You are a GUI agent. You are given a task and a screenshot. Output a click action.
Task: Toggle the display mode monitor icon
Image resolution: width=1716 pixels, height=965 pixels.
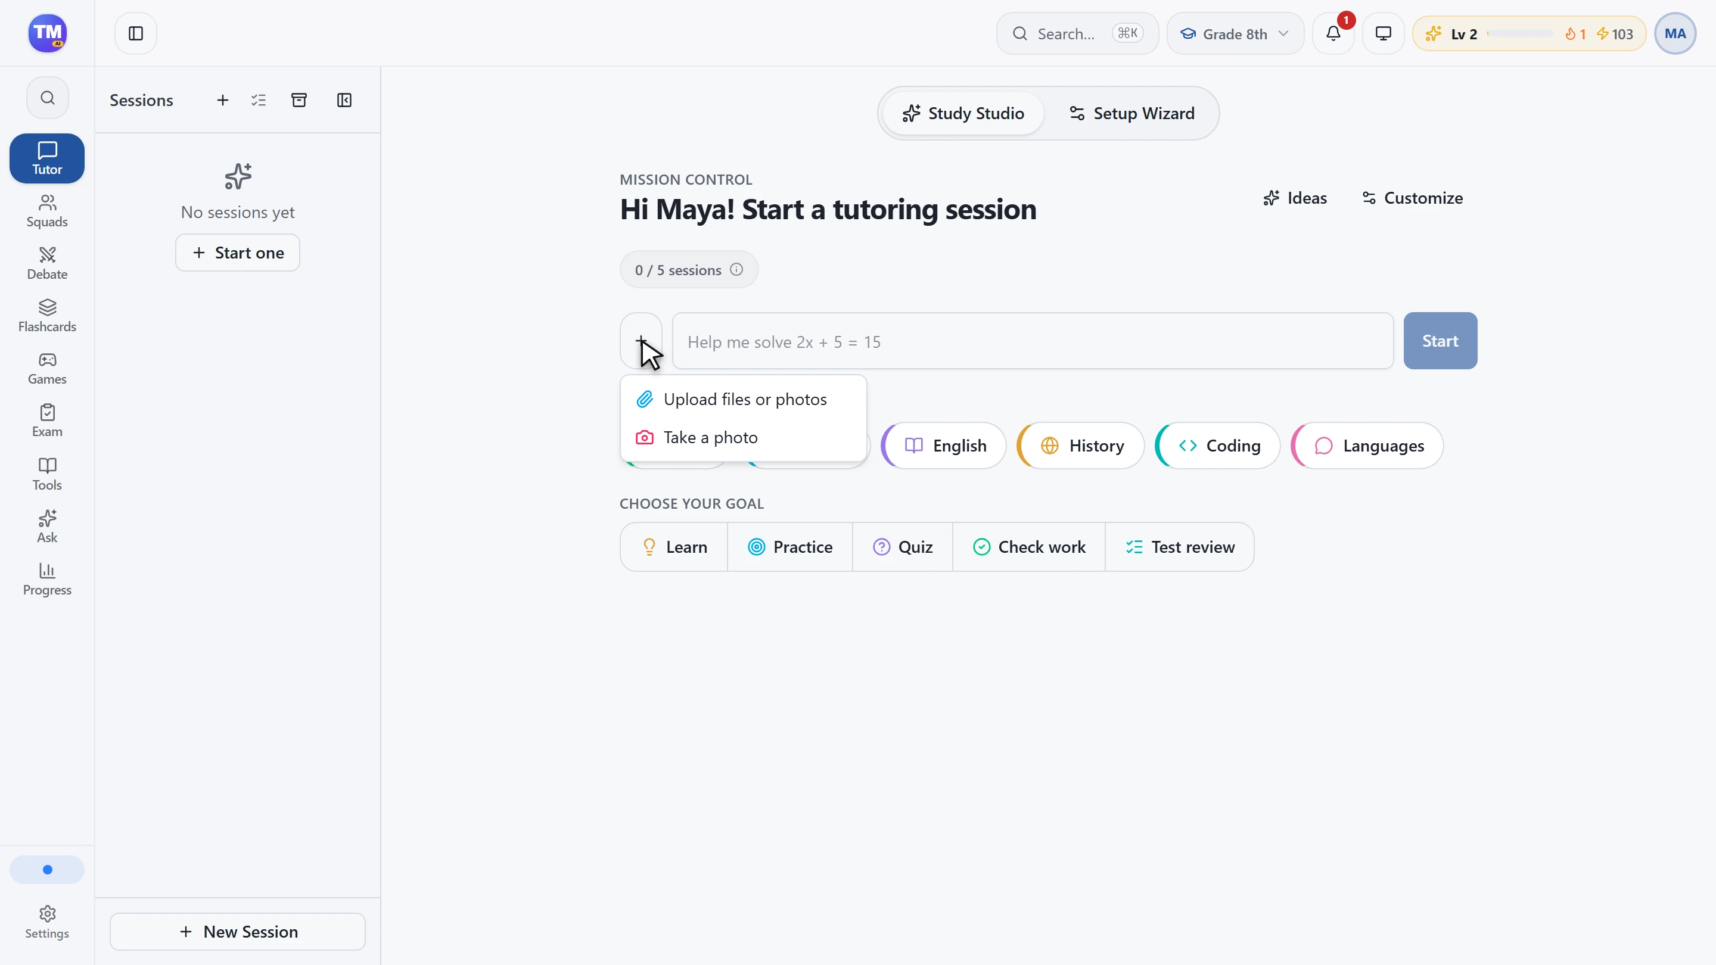point(1383,33)
